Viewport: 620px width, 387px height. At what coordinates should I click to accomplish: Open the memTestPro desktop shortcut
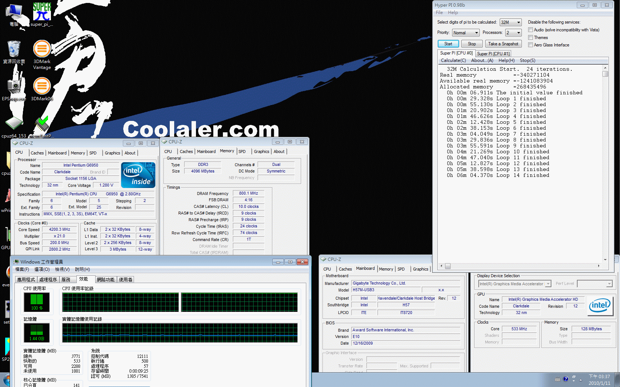(x=42, y=127)
